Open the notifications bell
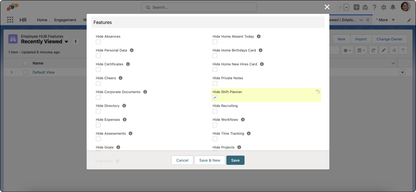The image size is (416, 192). [x=393, y=7]
